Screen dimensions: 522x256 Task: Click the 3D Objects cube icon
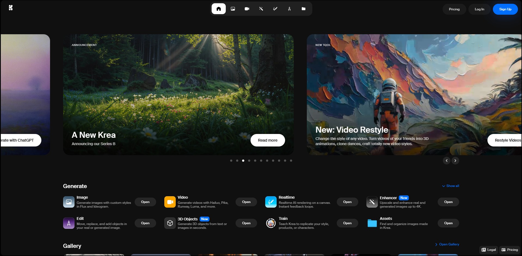[x=170, y=223]
